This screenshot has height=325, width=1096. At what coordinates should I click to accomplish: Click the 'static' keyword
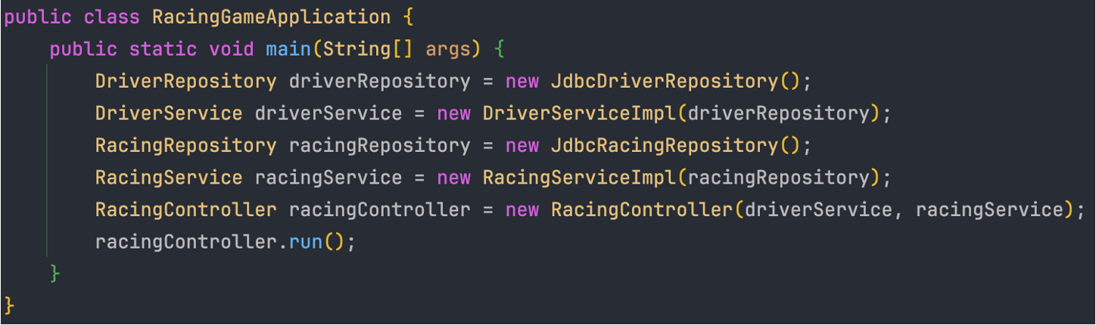163,49
